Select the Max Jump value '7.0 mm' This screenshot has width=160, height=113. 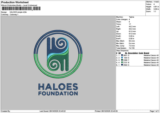coord(132,46)
